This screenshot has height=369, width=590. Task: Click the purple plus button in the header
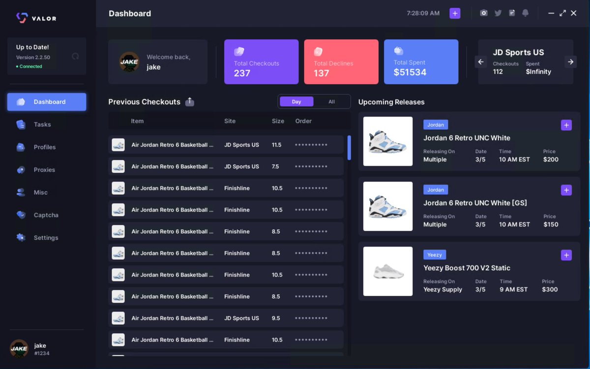click(x=455, y=13)
